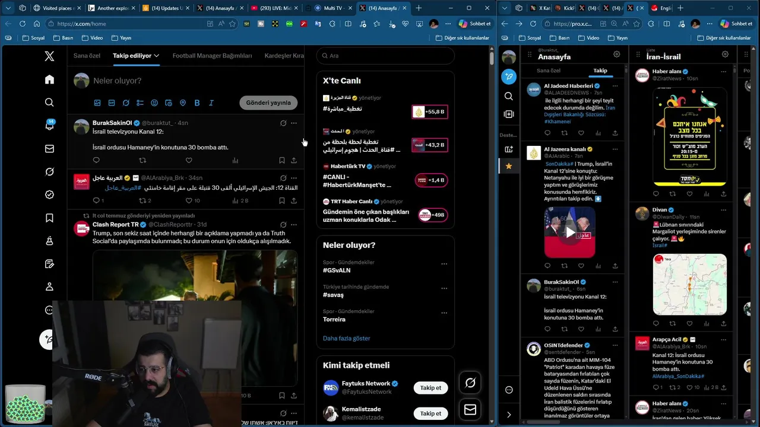Toggle split screen in right browser toolbar
The image size is (760, 427).
666,24
